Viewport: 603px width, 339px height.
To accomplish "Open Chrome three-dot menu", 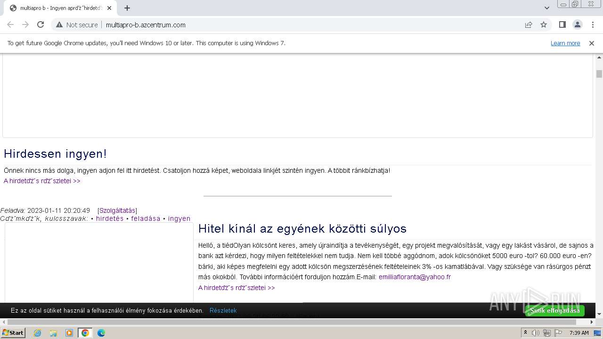I will click(593, 24).
